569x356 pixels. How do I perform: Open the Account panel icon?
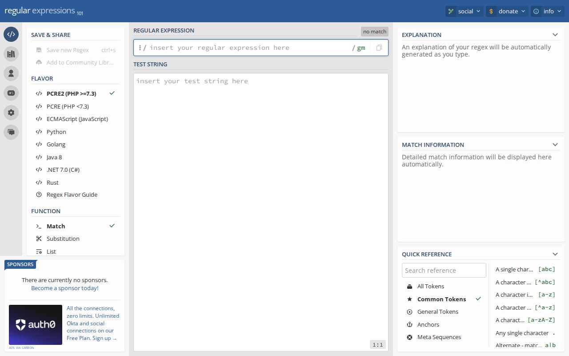coord(11,73)
